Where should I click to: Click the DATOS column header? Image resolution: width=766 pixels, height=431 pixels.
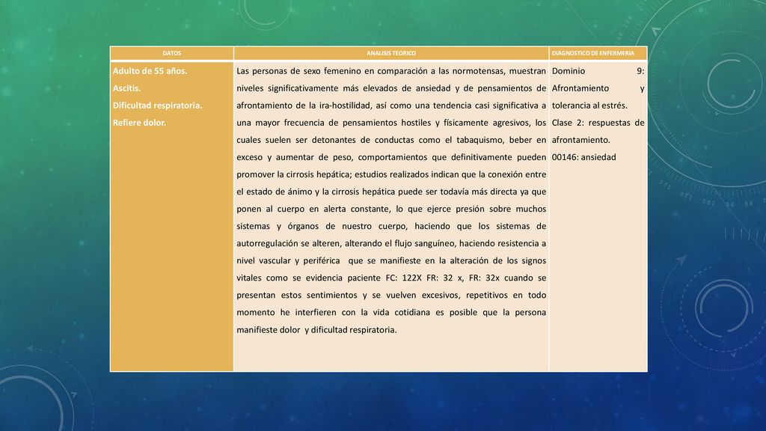[x=171, y=53]
